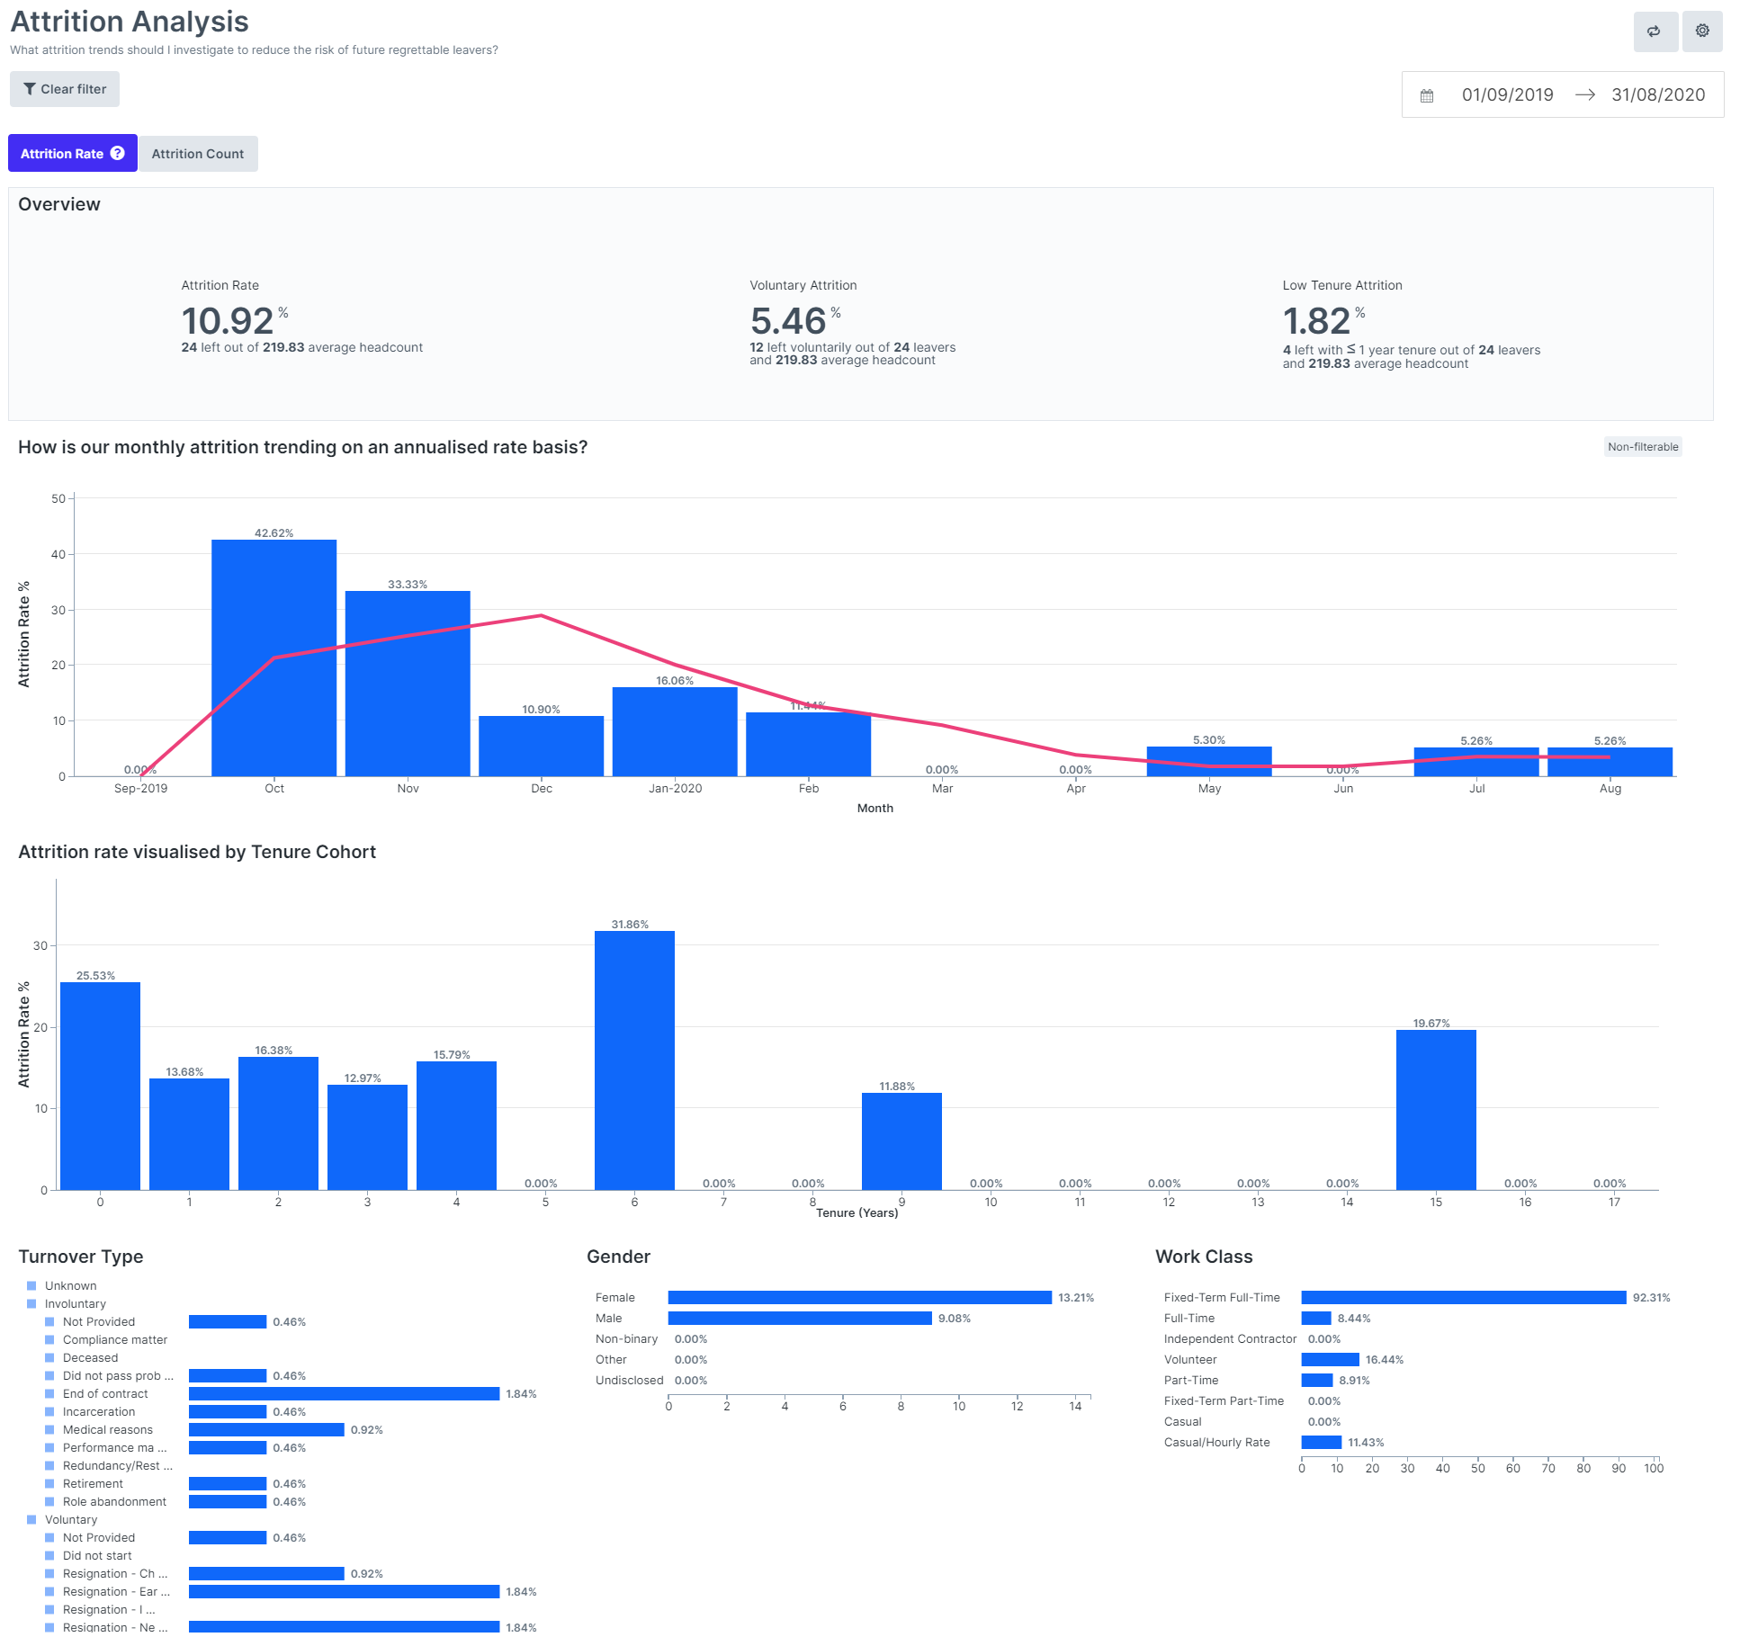Image resolution: width=1749 pixels, height=1646 pixels.
Task: Click the funnel icon on Clear filter
Action: pyautogui.click(x=30, y=89)
